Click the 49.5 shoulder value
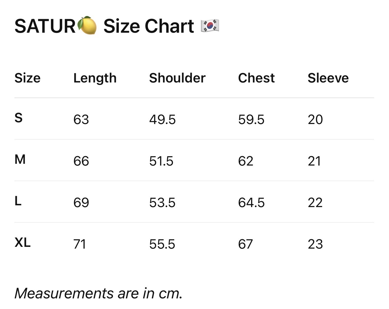Screen dimensions: 389x309 [x=162, y=120]
